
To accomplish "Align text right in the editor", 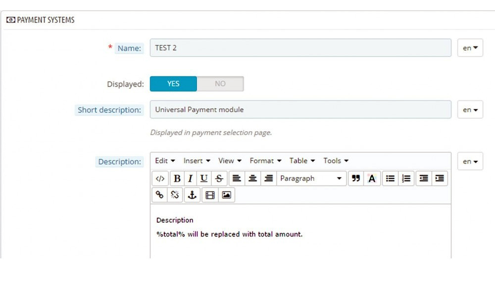I will coord(269,179).
